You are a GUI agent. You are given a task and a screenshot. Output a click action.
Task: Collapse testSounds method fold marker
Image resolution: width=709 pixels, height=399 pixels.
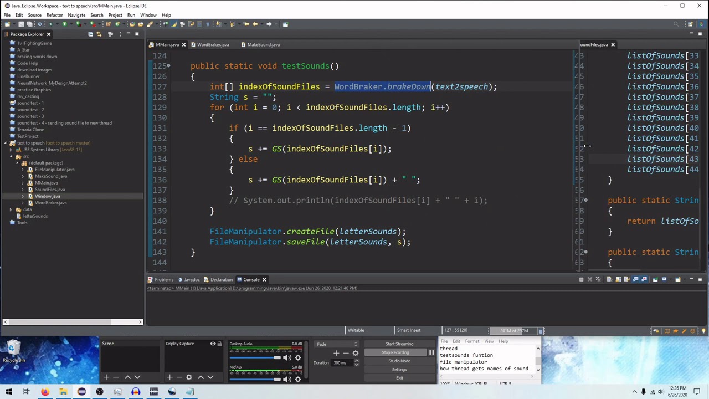[168, 66]
